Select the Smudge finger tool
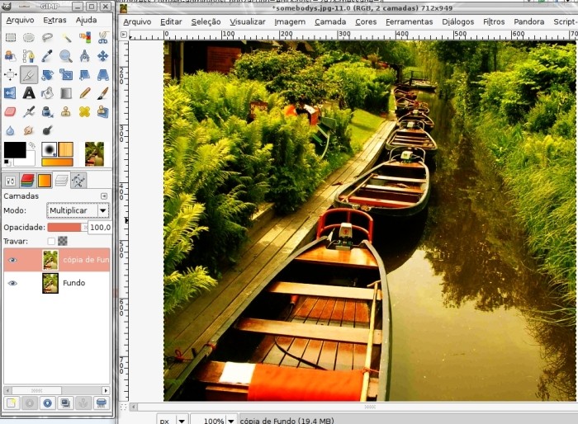 (29, 130)
